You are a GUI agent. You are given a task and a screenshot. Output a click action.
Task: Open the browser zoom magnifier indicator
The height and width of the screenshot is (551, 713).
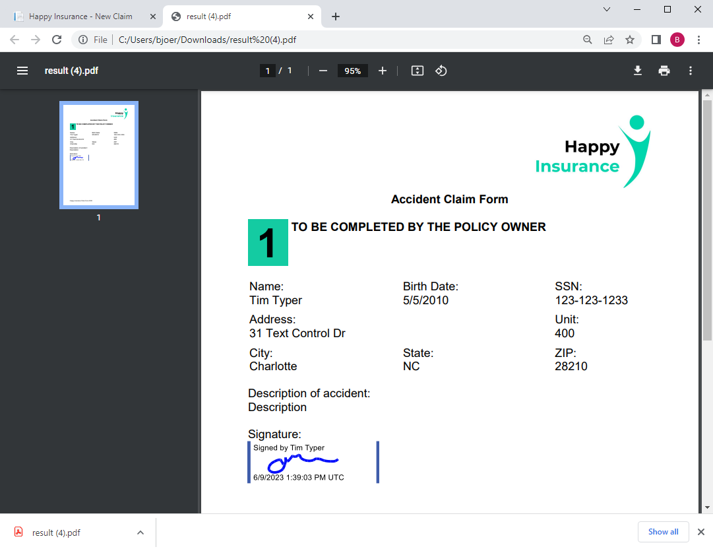point(588,40)
